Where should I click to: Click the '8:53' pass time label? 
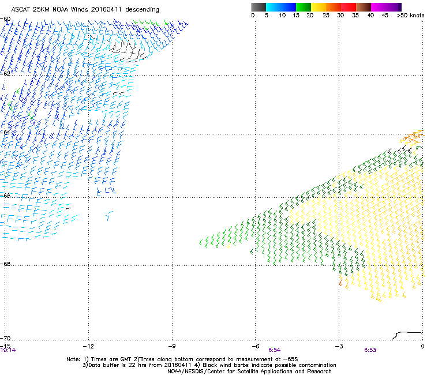pos(370,350)
